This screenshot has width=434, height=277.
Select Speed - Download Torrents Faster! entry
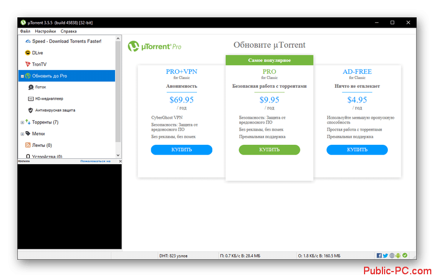pyautogui.click(x=67, y=41)
